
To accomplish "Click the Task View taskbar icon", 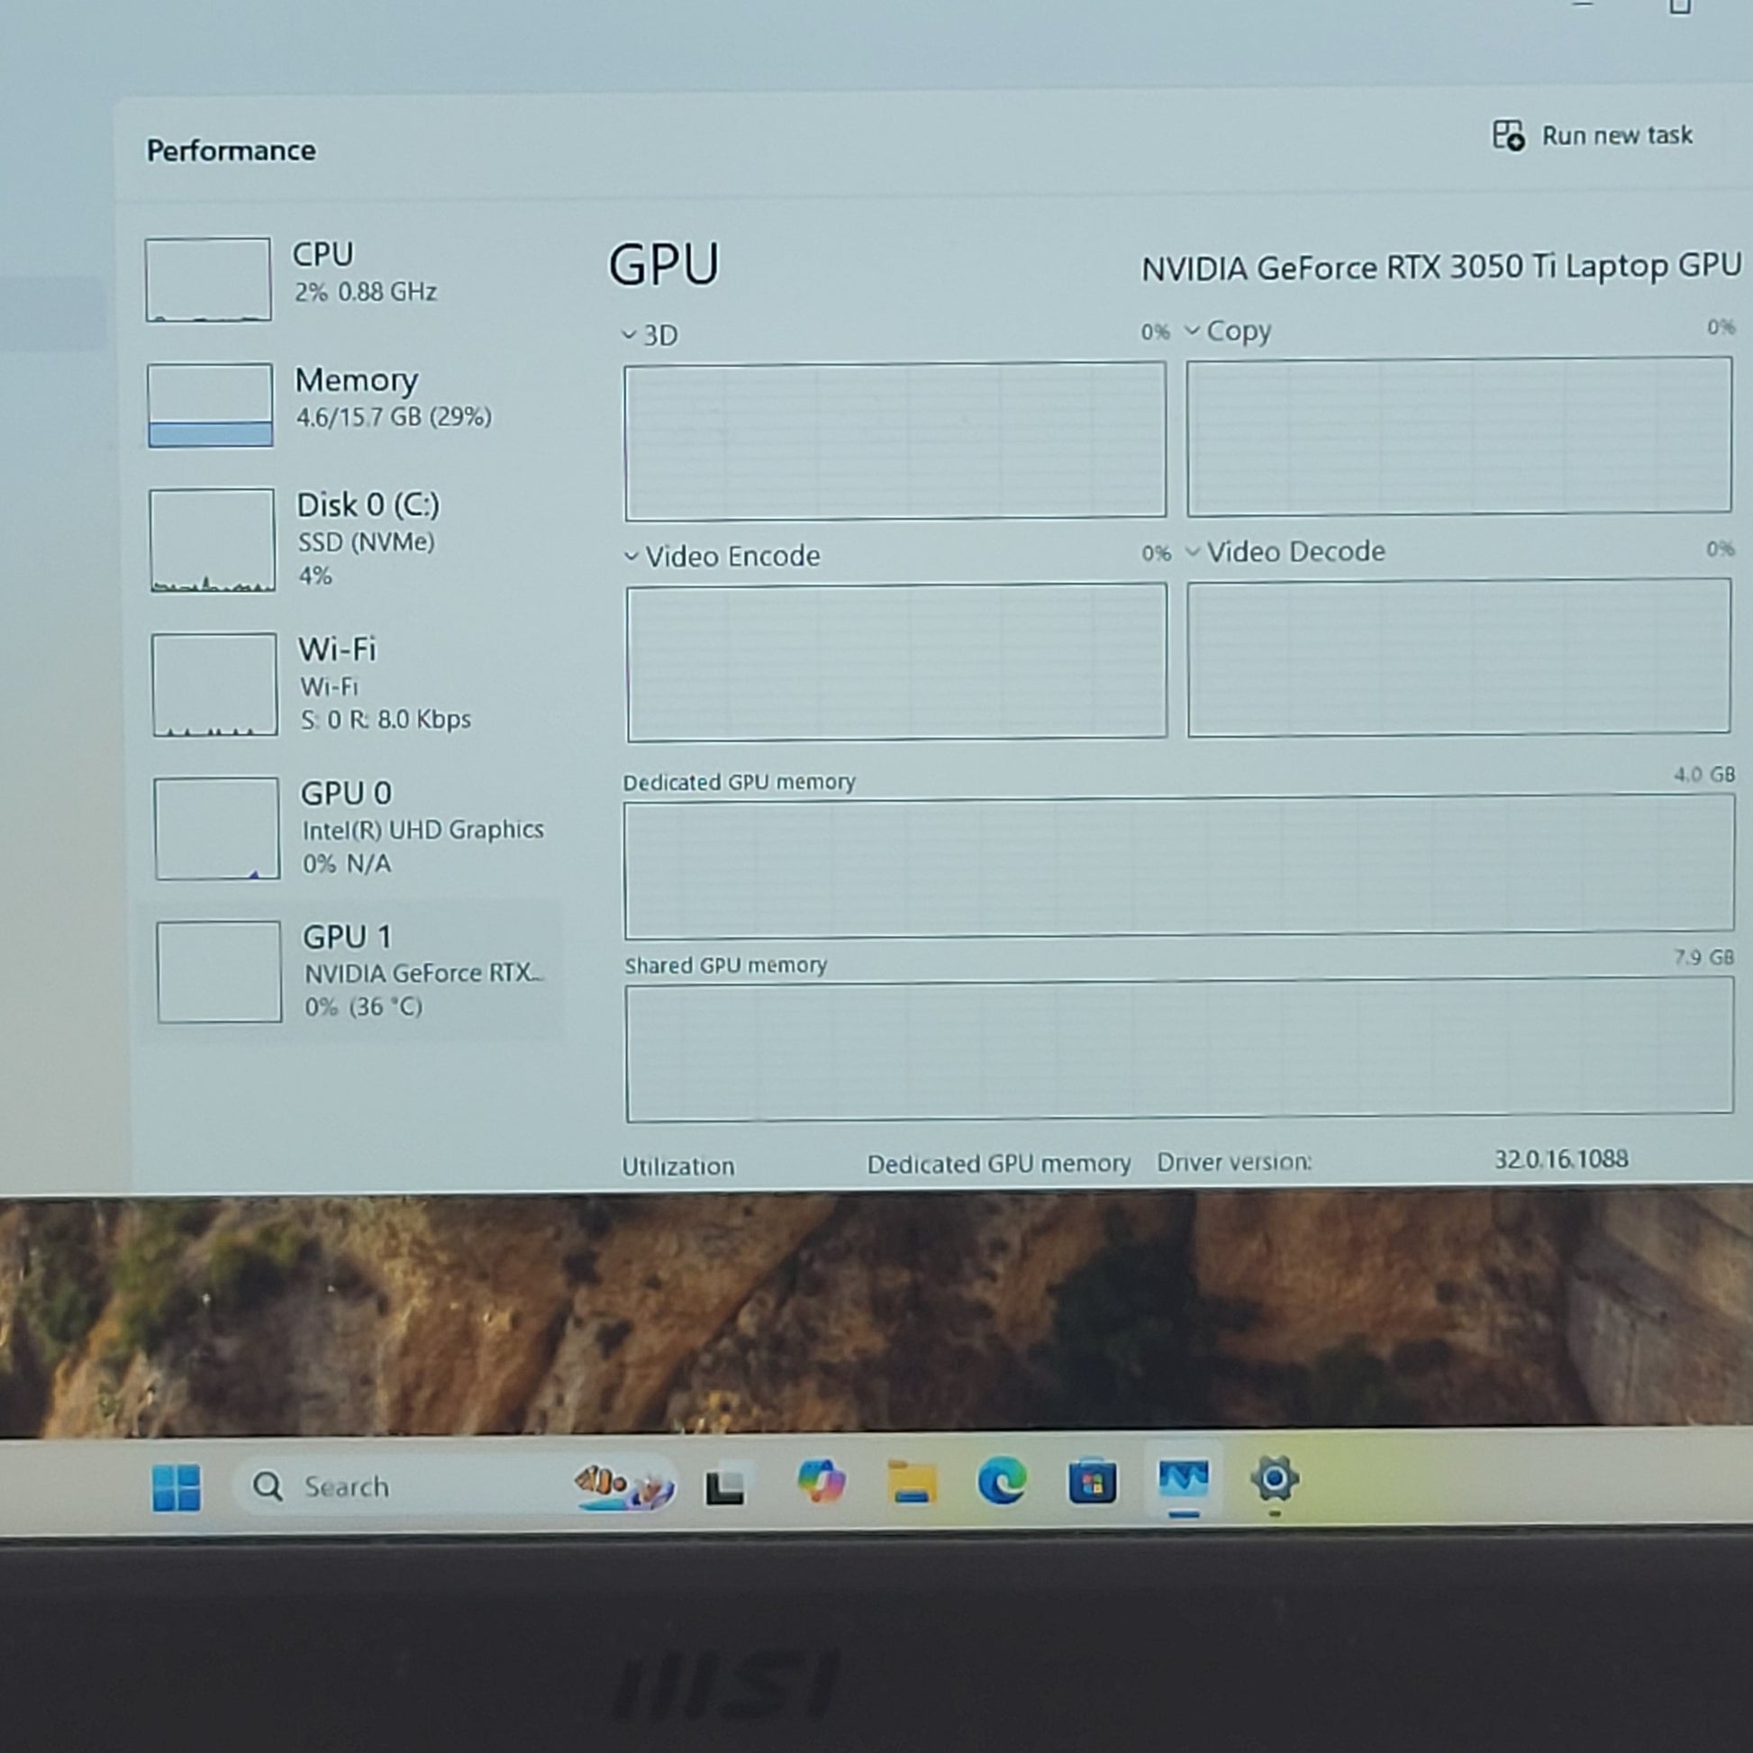I will 725,1487.
